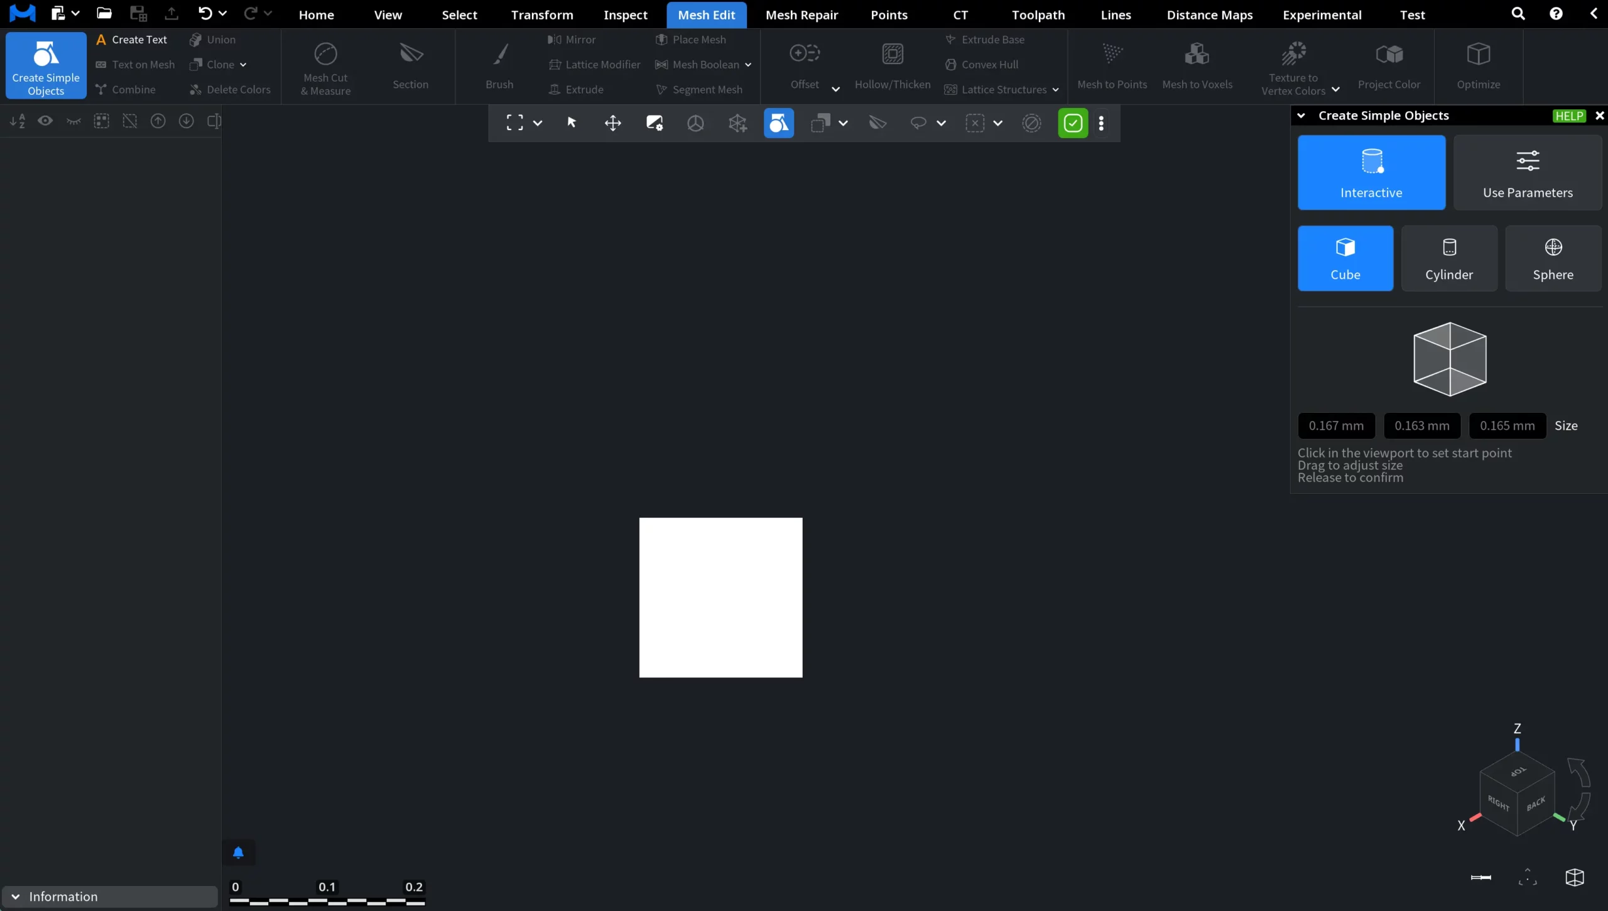Confirm with the green checkmark button
The image size is (1608, 911).
1073,123
